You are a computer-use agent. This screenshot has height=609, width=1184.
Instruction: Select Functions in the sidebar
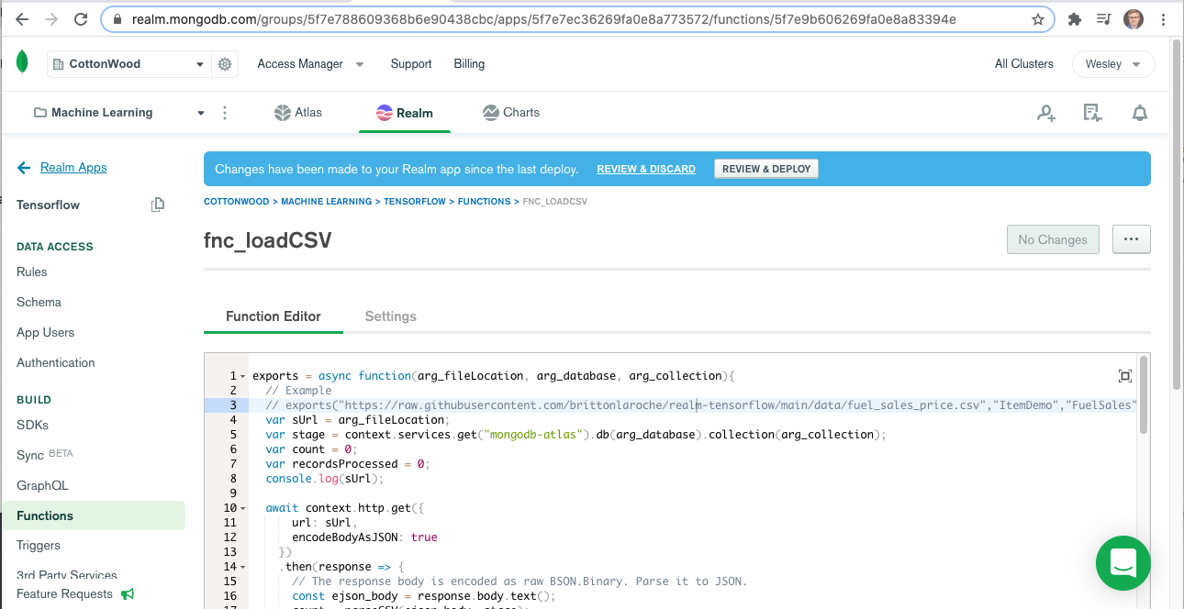point(93,515)
